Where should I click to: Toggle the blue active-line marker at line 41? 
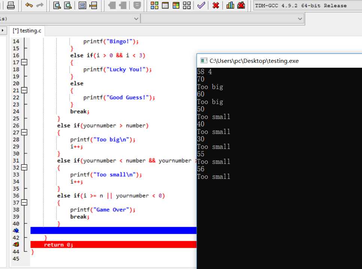coord(16,230)
